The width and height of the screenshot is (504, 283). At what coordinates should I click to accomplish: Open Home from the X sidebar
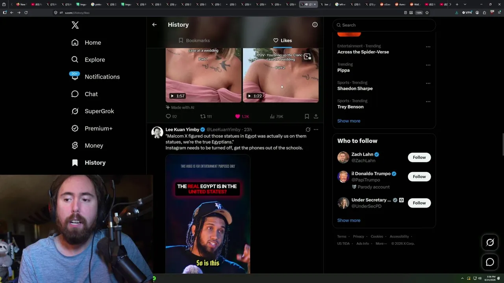tap(86, 42)
